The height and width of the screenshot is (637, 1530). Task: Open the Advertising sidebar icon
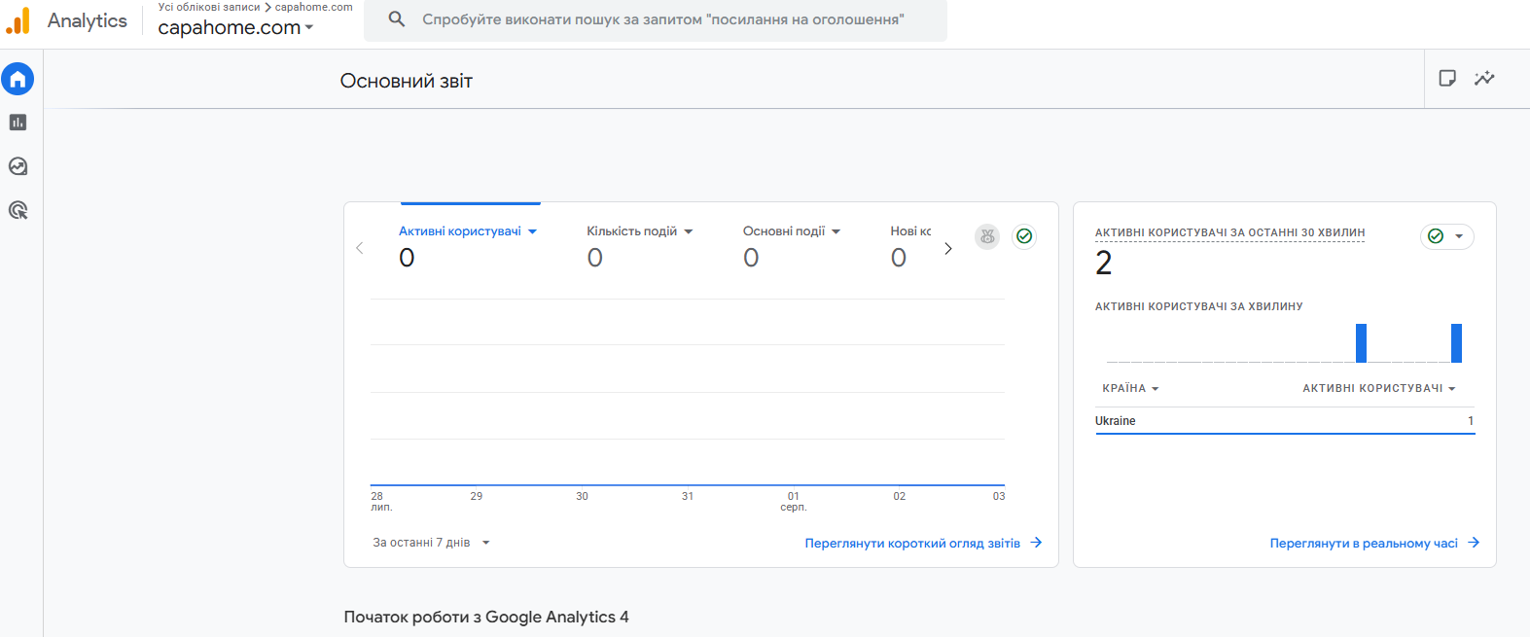tap(18, 210)
